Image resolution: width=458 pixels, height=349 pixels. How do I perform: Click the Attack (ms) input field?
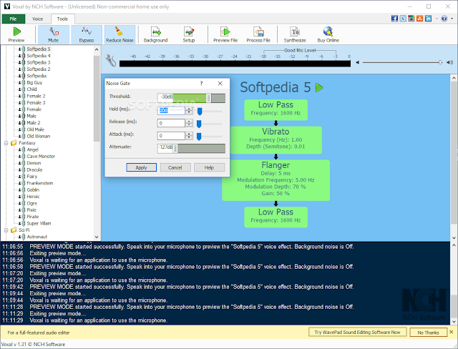[x=171, y=136]
